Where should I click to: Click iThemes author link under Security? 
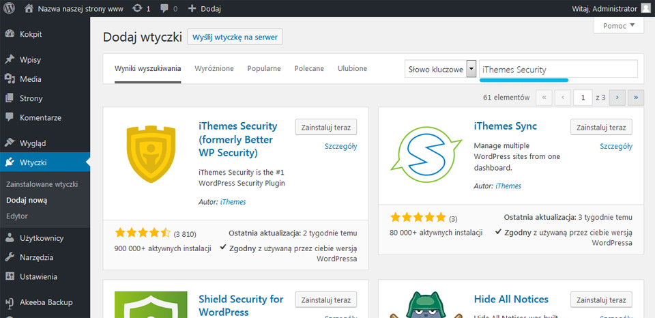click(233, 202)
